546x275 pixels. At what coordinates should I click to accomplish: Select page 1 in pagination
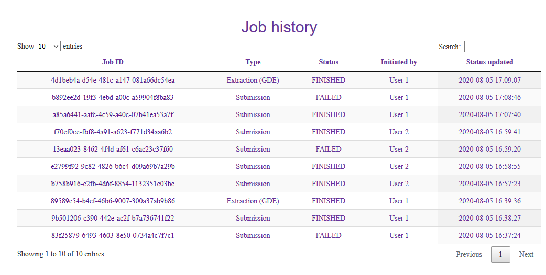tap(500, 255)
